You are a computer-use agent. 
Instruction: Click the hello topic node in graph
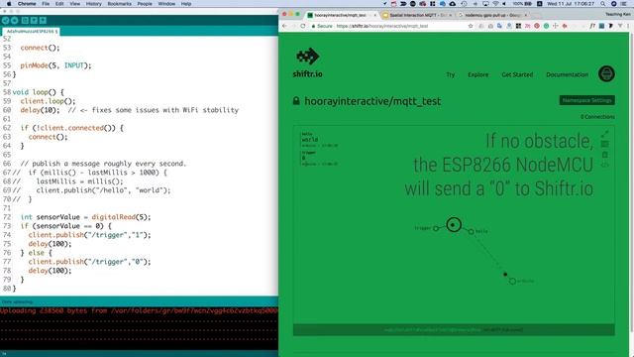point(472,231)
